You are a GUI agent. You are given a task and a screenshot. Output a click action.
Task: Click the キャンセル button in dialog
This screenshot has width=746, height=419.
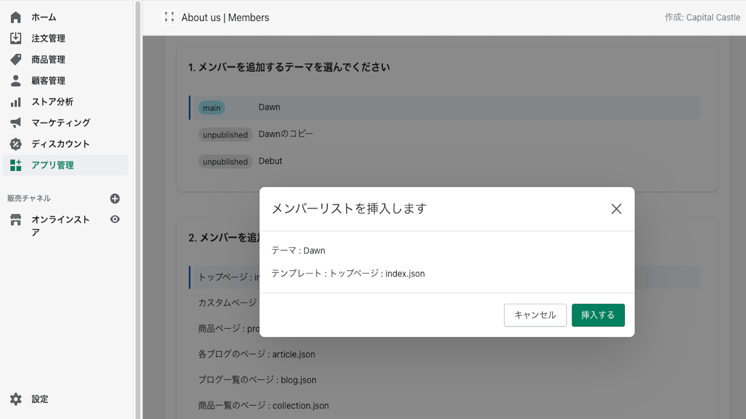point(535,315)
